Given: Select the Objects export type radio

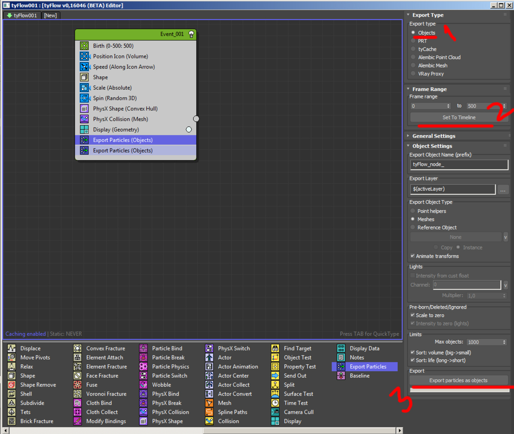Looking at the screenshot, I should [x=413, y=33].
